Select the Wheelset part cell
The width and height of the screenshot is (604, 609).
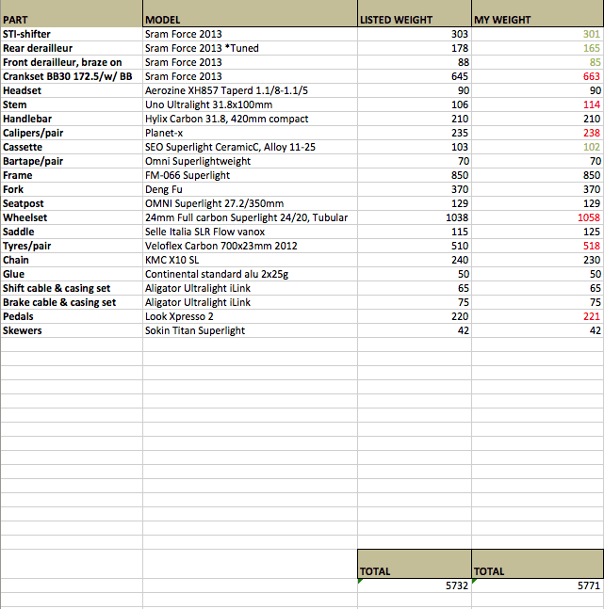pos(72,217)
